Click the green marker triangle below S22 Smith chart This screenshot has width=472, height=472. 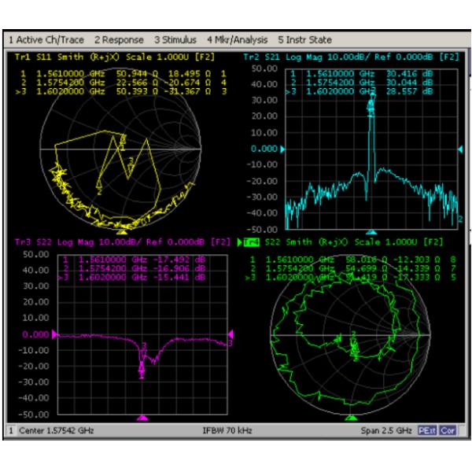[352, 418]
